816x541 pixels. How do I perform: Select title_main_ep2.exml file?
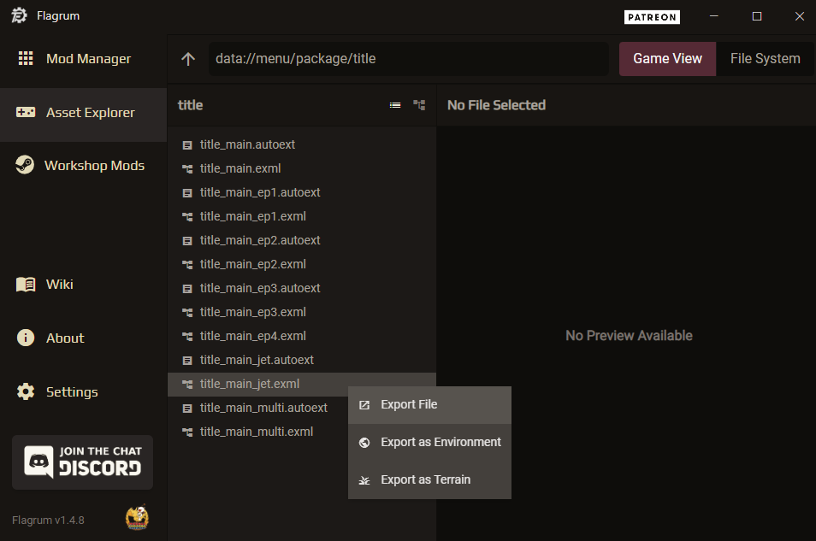click(x=302, y=264)
